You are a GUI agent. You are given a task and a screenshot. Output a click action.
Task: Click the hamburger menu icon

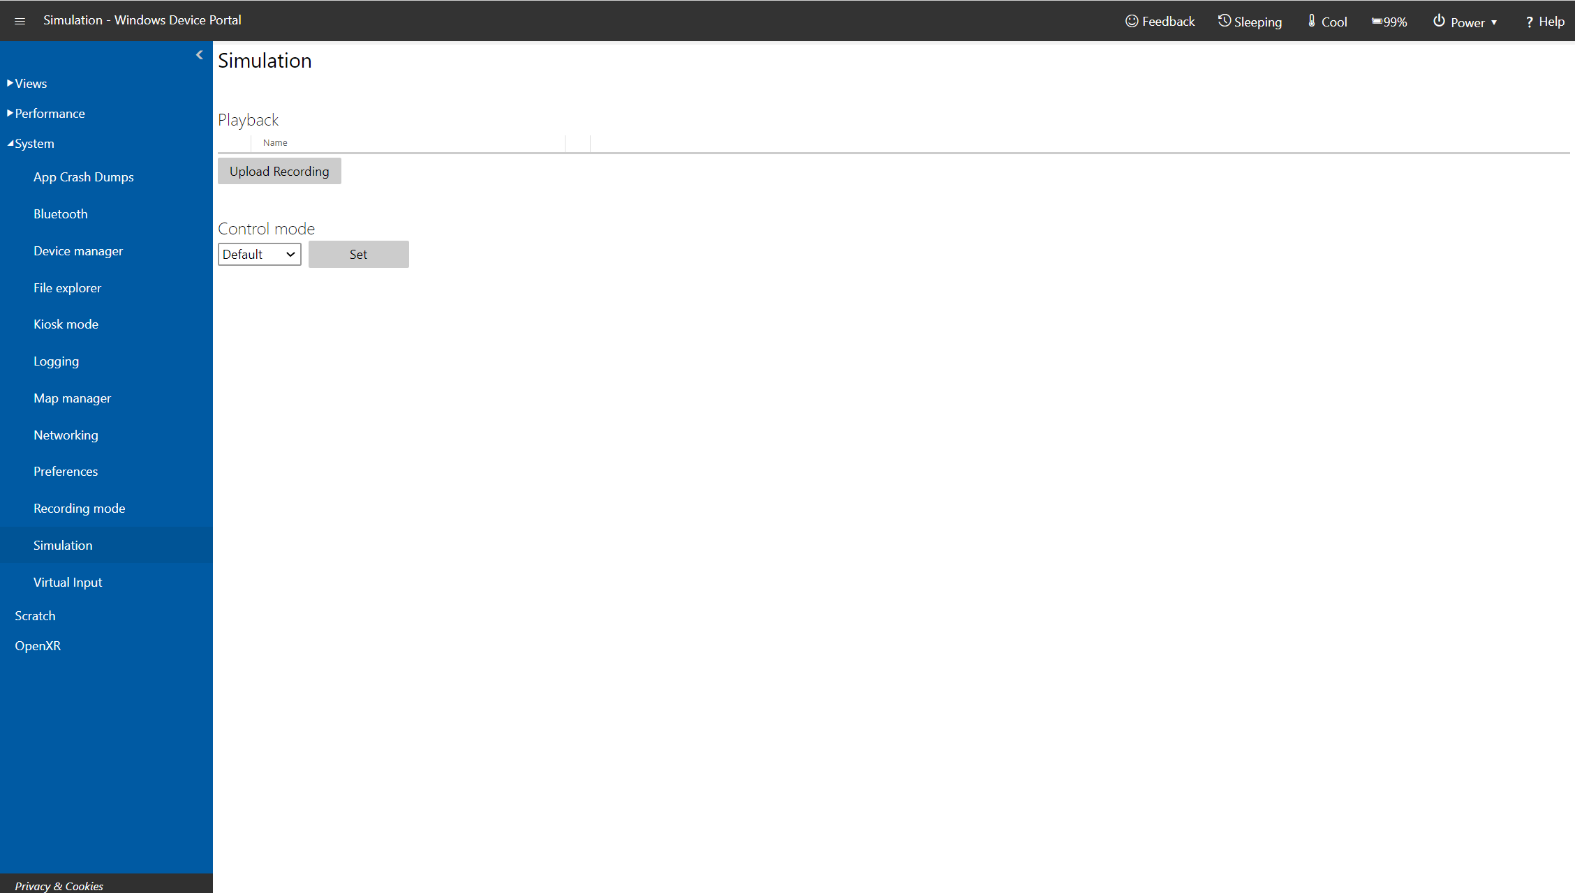(20, 22)
